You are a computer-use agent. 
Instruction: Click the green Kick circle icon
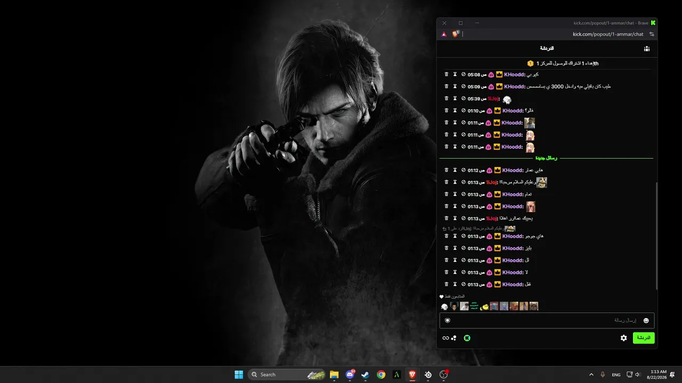pyautogui.click(x=467, y=338)
